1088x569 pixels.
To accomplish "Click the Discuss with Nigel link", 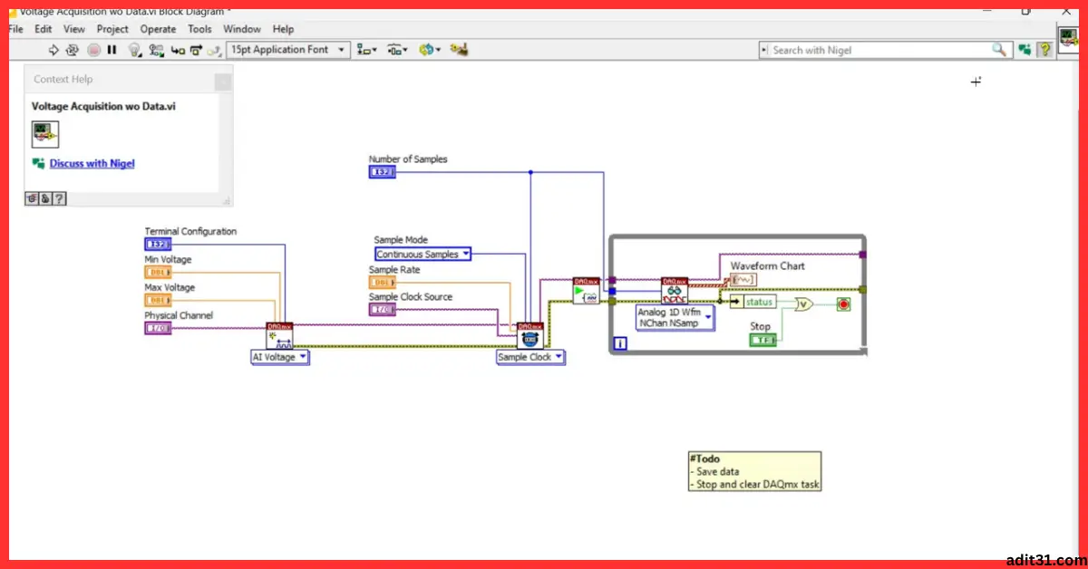I will [92, 164].
